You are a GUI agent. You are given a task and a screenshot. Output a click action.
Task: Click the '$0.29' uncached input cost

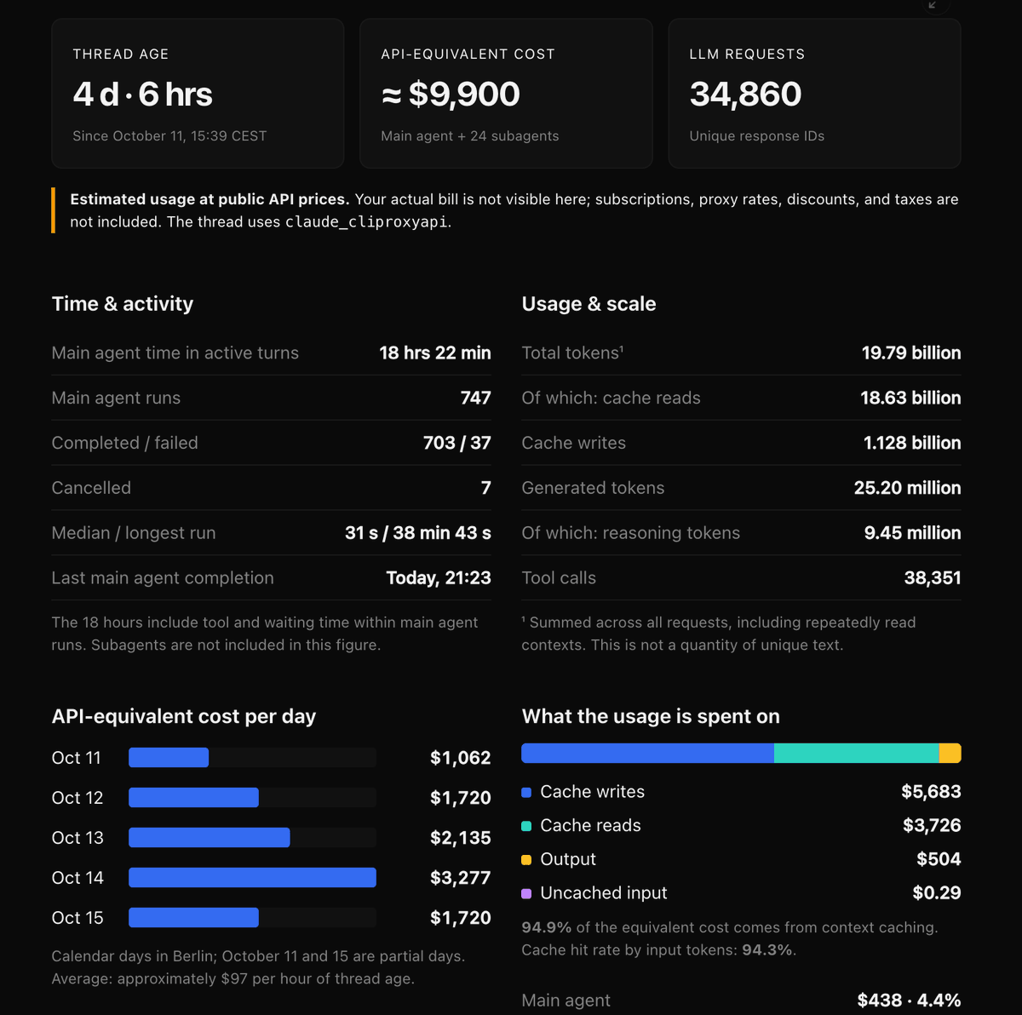tap(937, 893)
